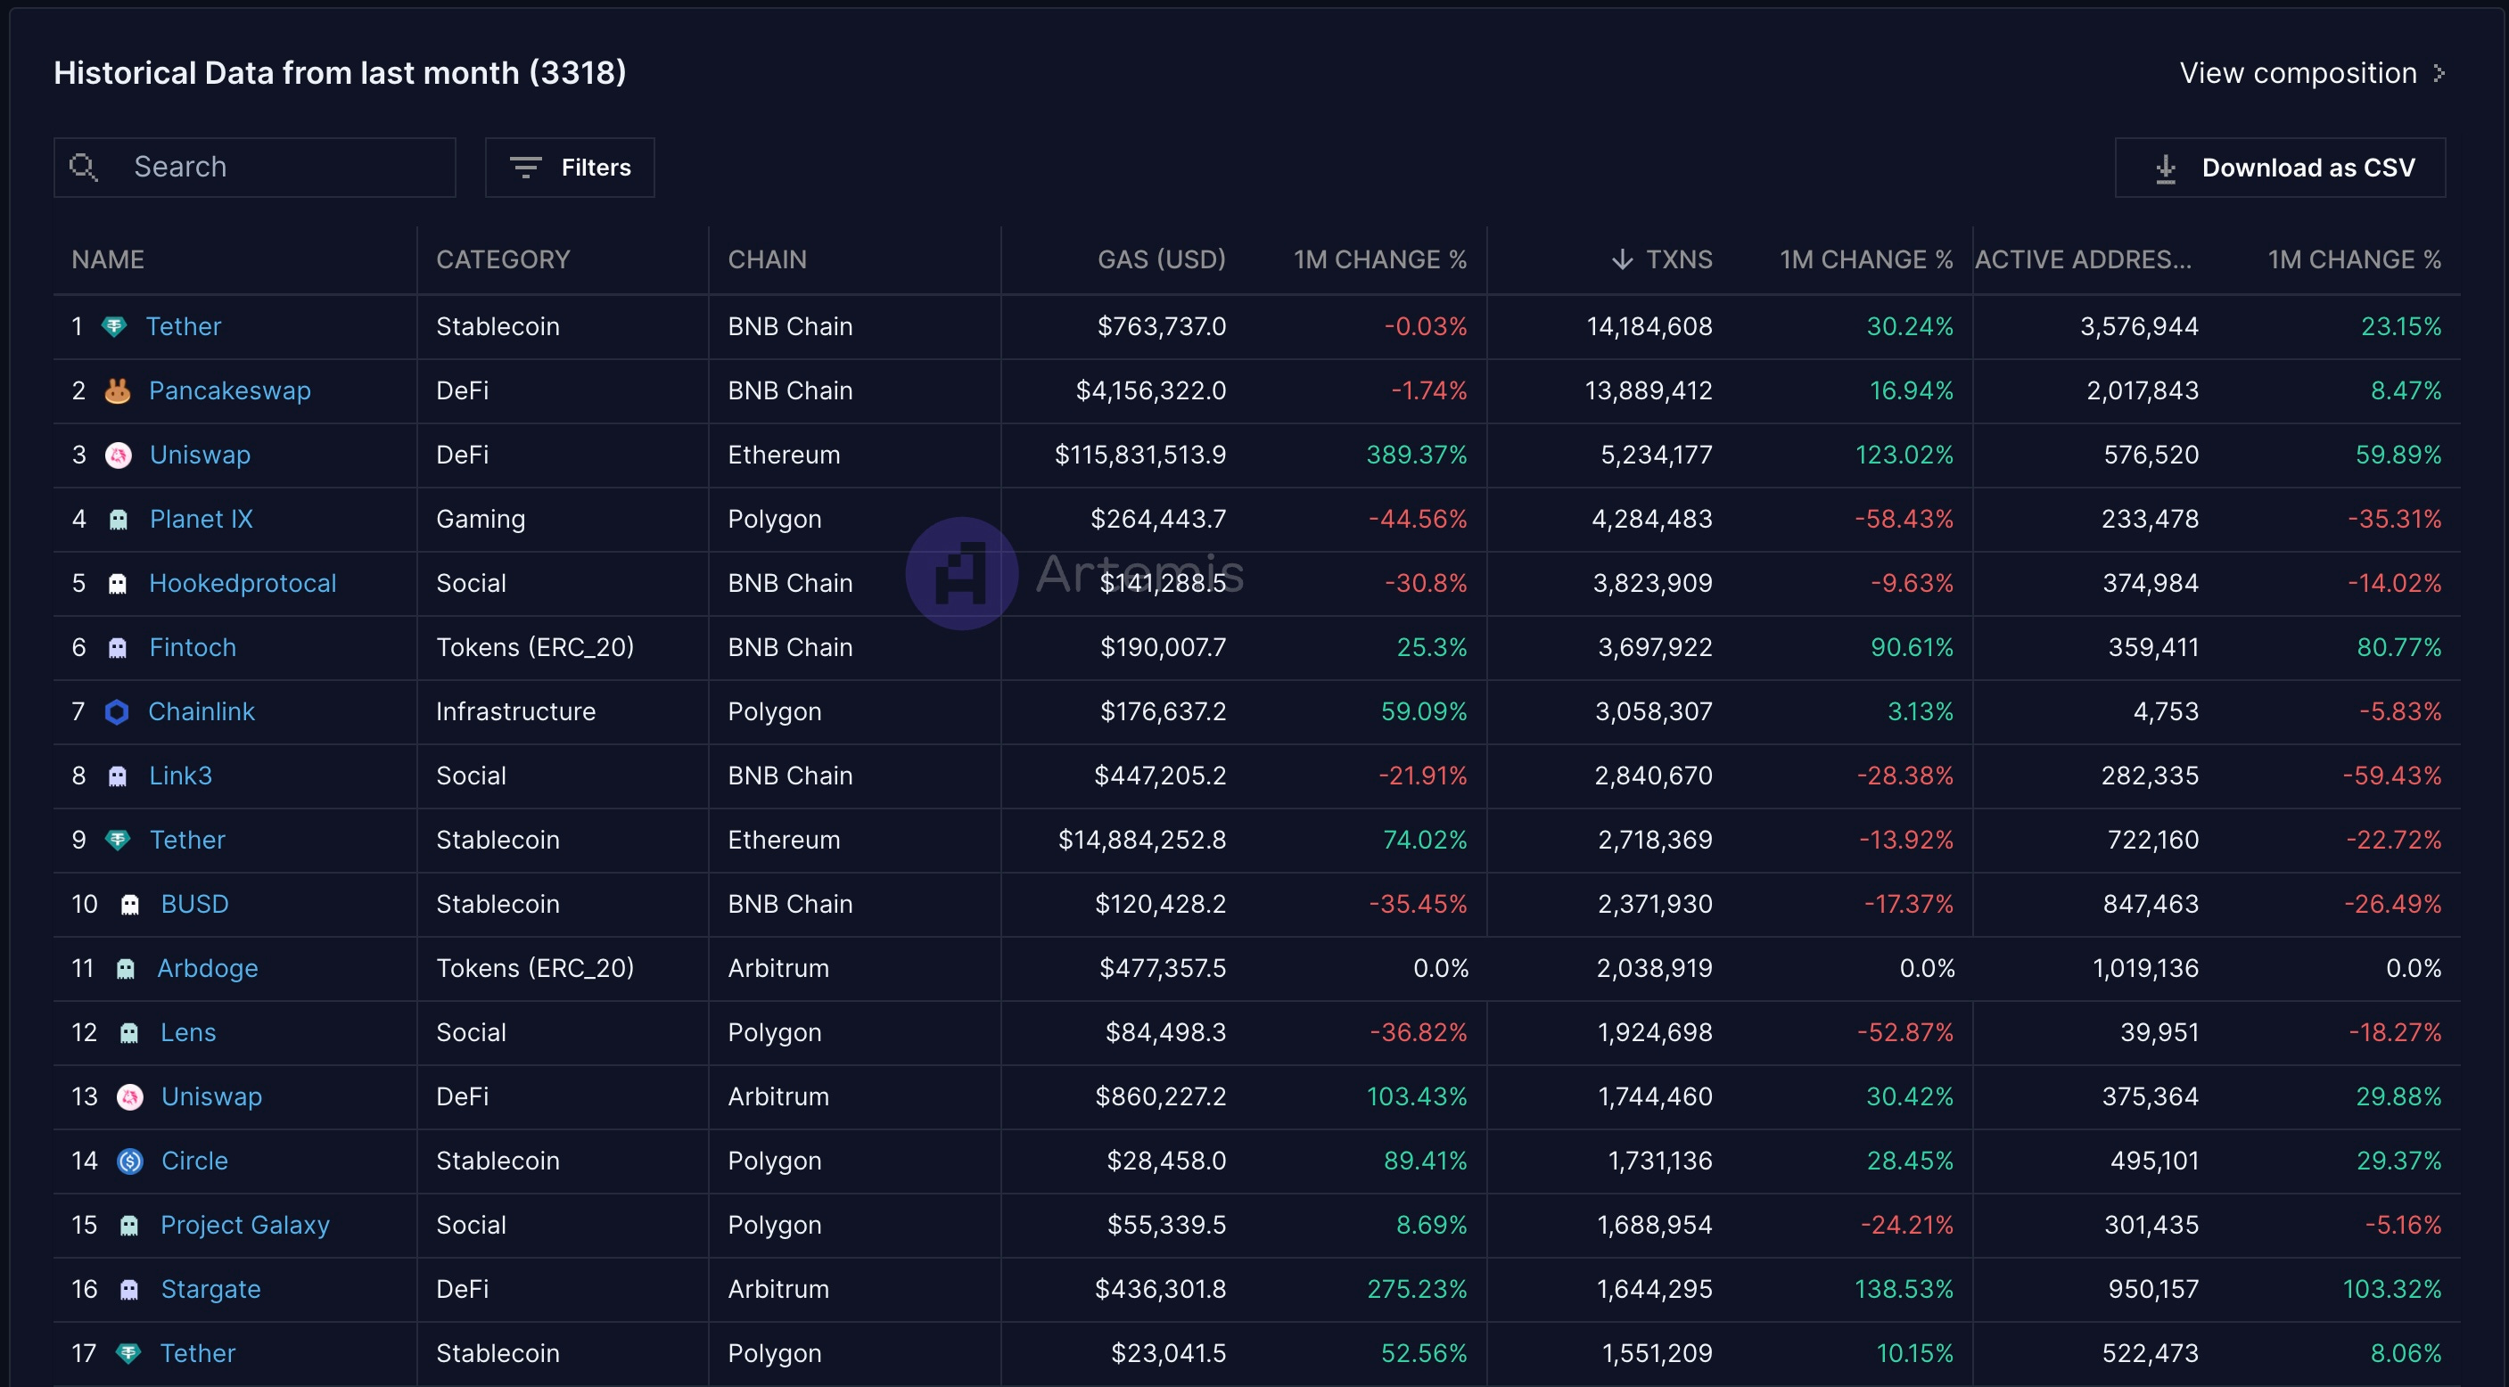Click the -59.43% change in Link3 row

[2392, 776]
